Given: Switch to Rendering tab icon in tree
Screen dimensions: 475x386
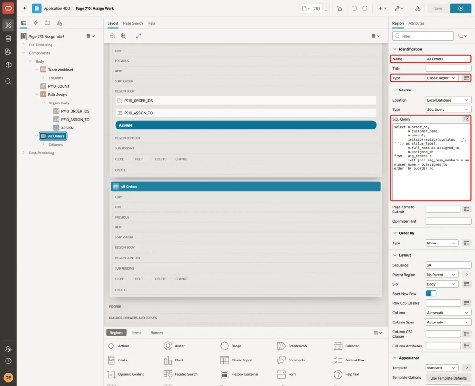Looking at the screenshot, I should [24, 23].
